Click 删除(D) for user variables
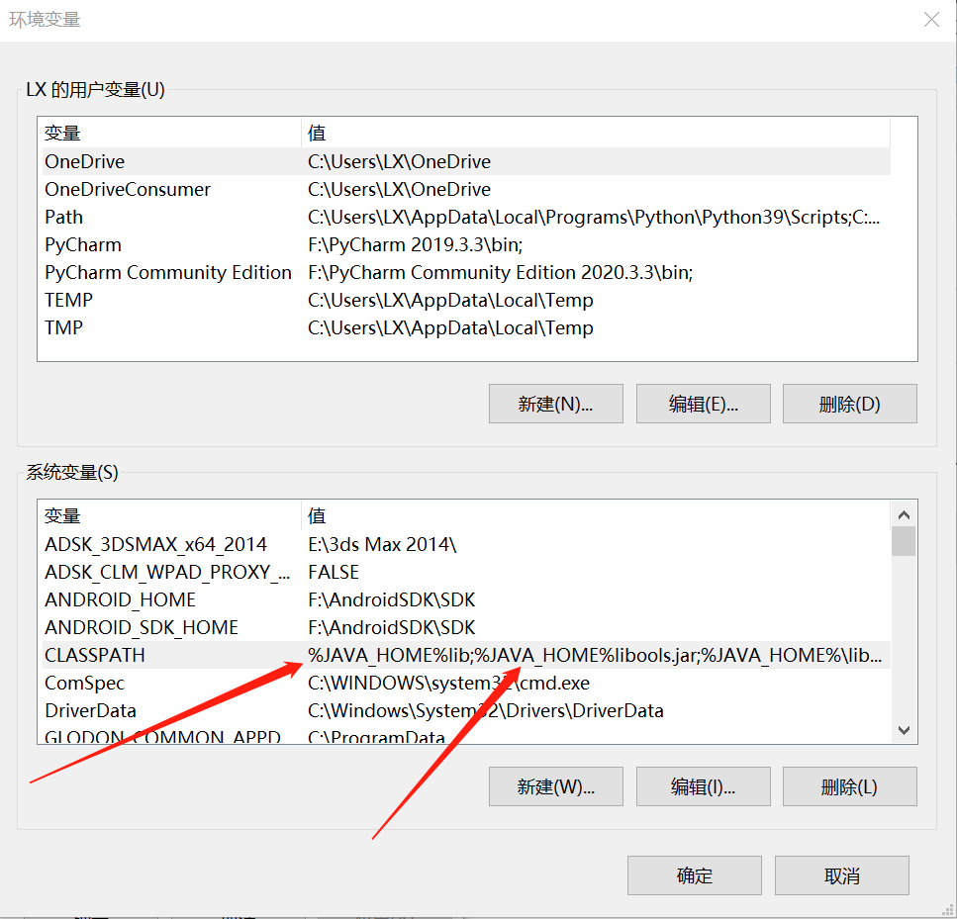The height and width of the screenshot is (919, 957). [x=849, y=404]
